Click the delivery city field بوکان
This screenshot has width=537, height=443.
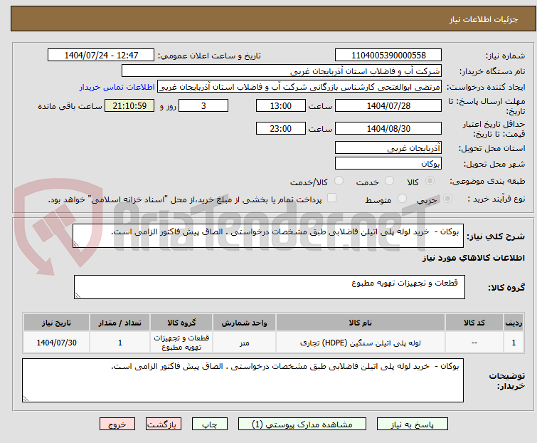(388, 163)
